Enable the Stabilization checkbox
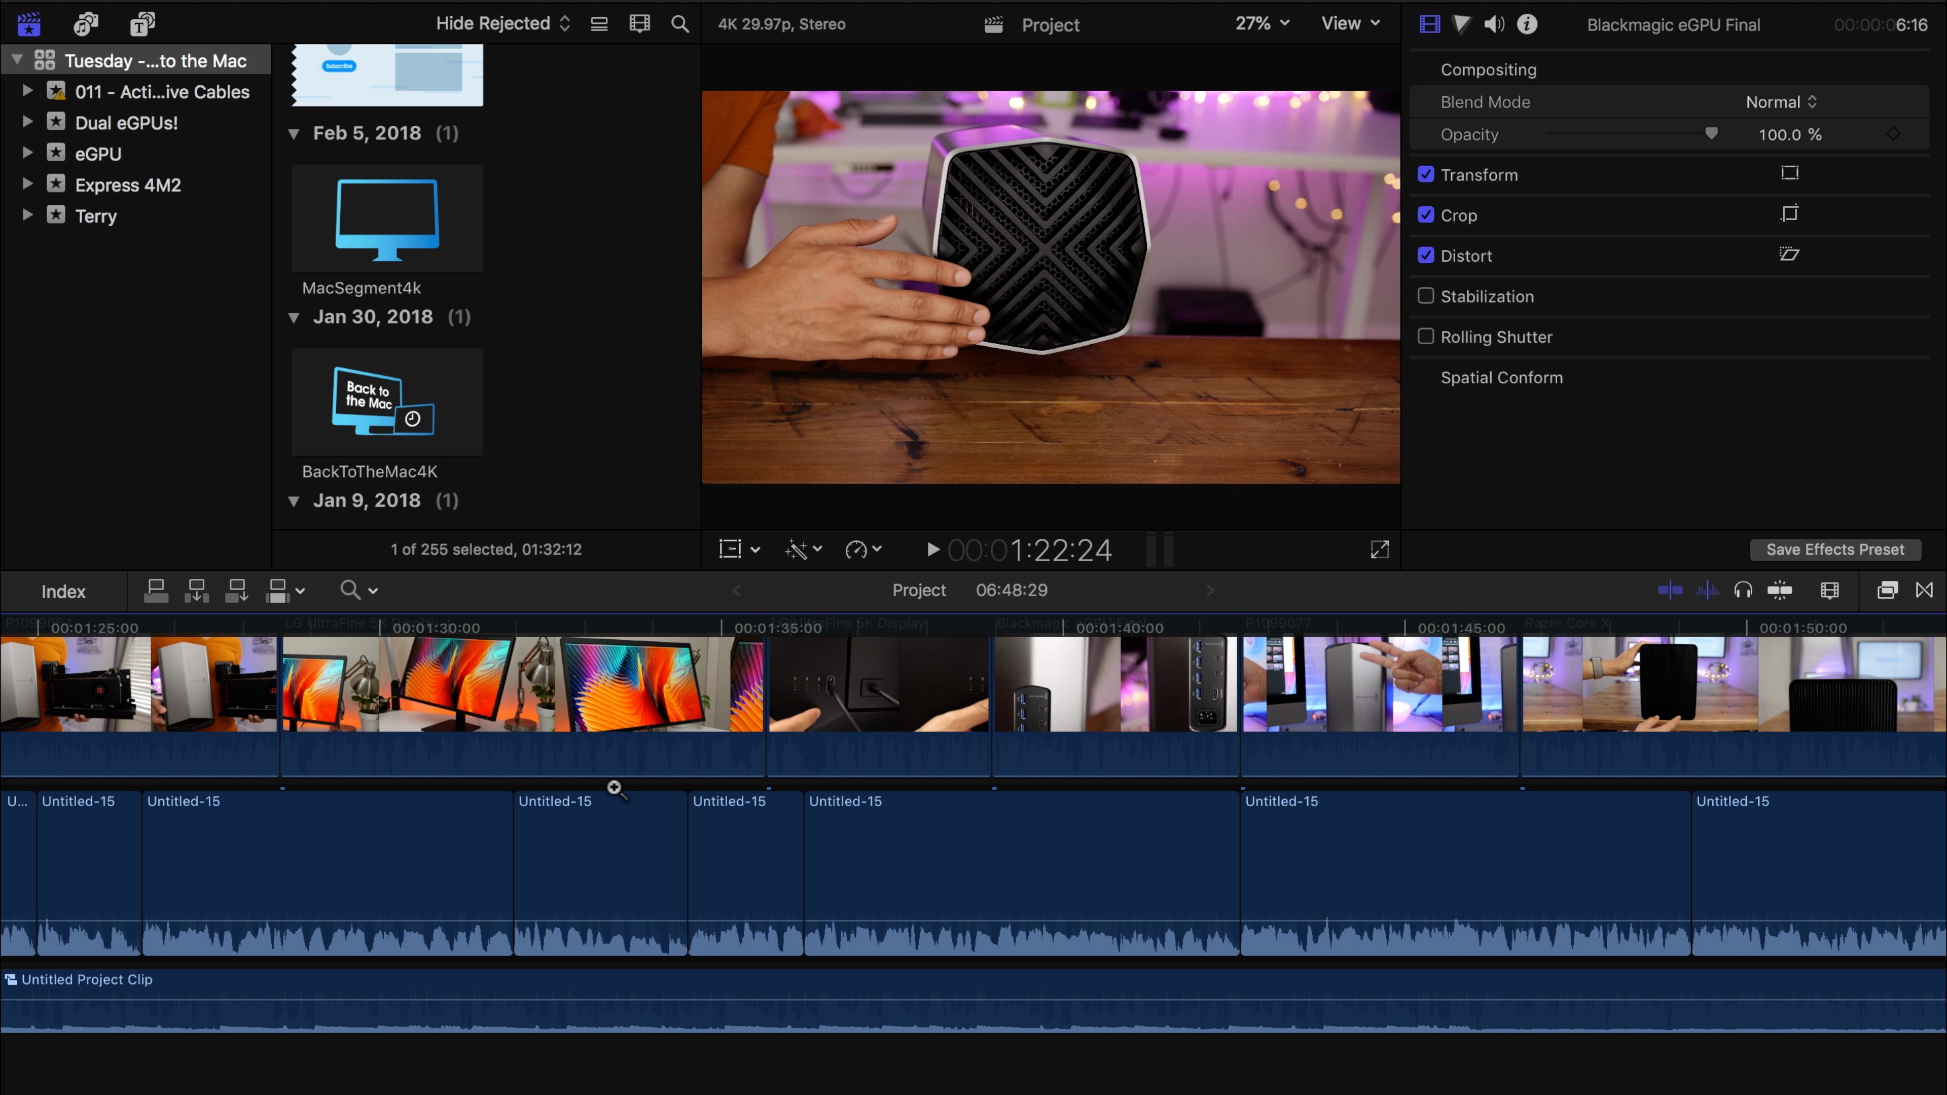 pos(1425,296)
